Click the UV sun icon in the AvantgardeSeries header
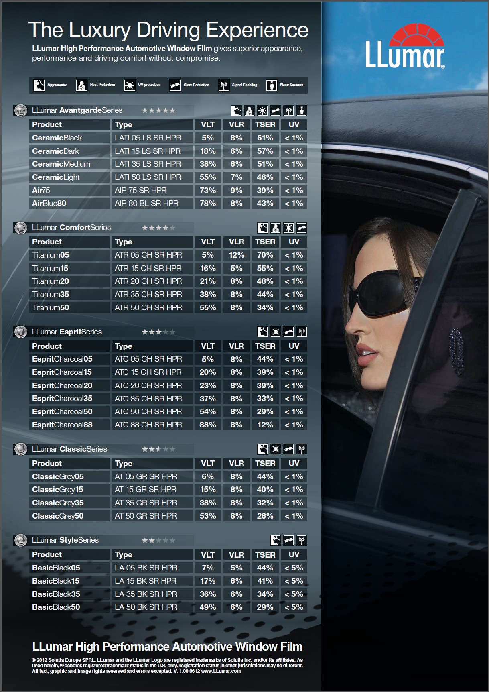 (x=262, y=110)
